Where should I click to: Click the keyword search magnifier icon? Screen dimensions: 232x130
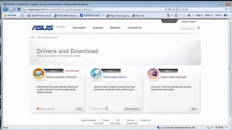click(199, 28)
